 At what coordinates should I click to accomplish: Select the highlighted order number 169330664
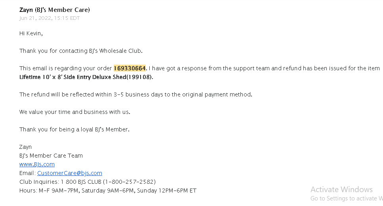coord(130,68)
